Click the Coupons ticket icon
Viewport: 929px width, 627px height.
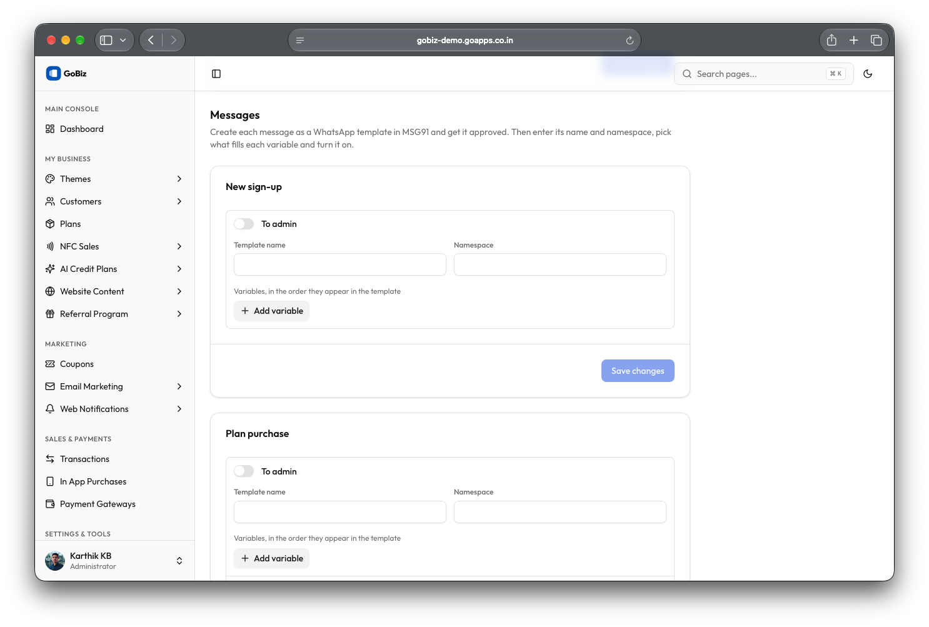point(50,364)
